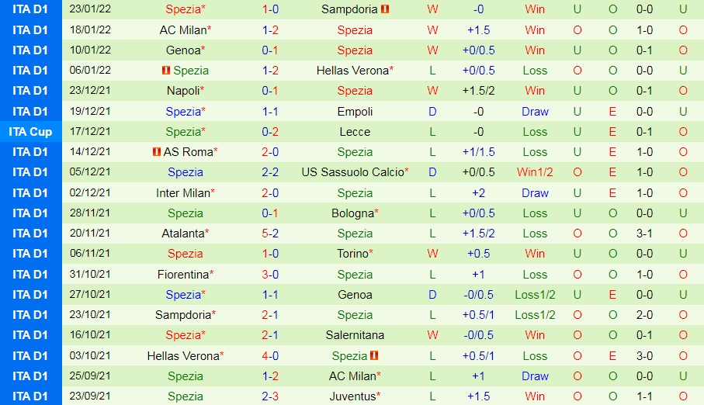Click the Win1/2 handicap result

point(535,172)
